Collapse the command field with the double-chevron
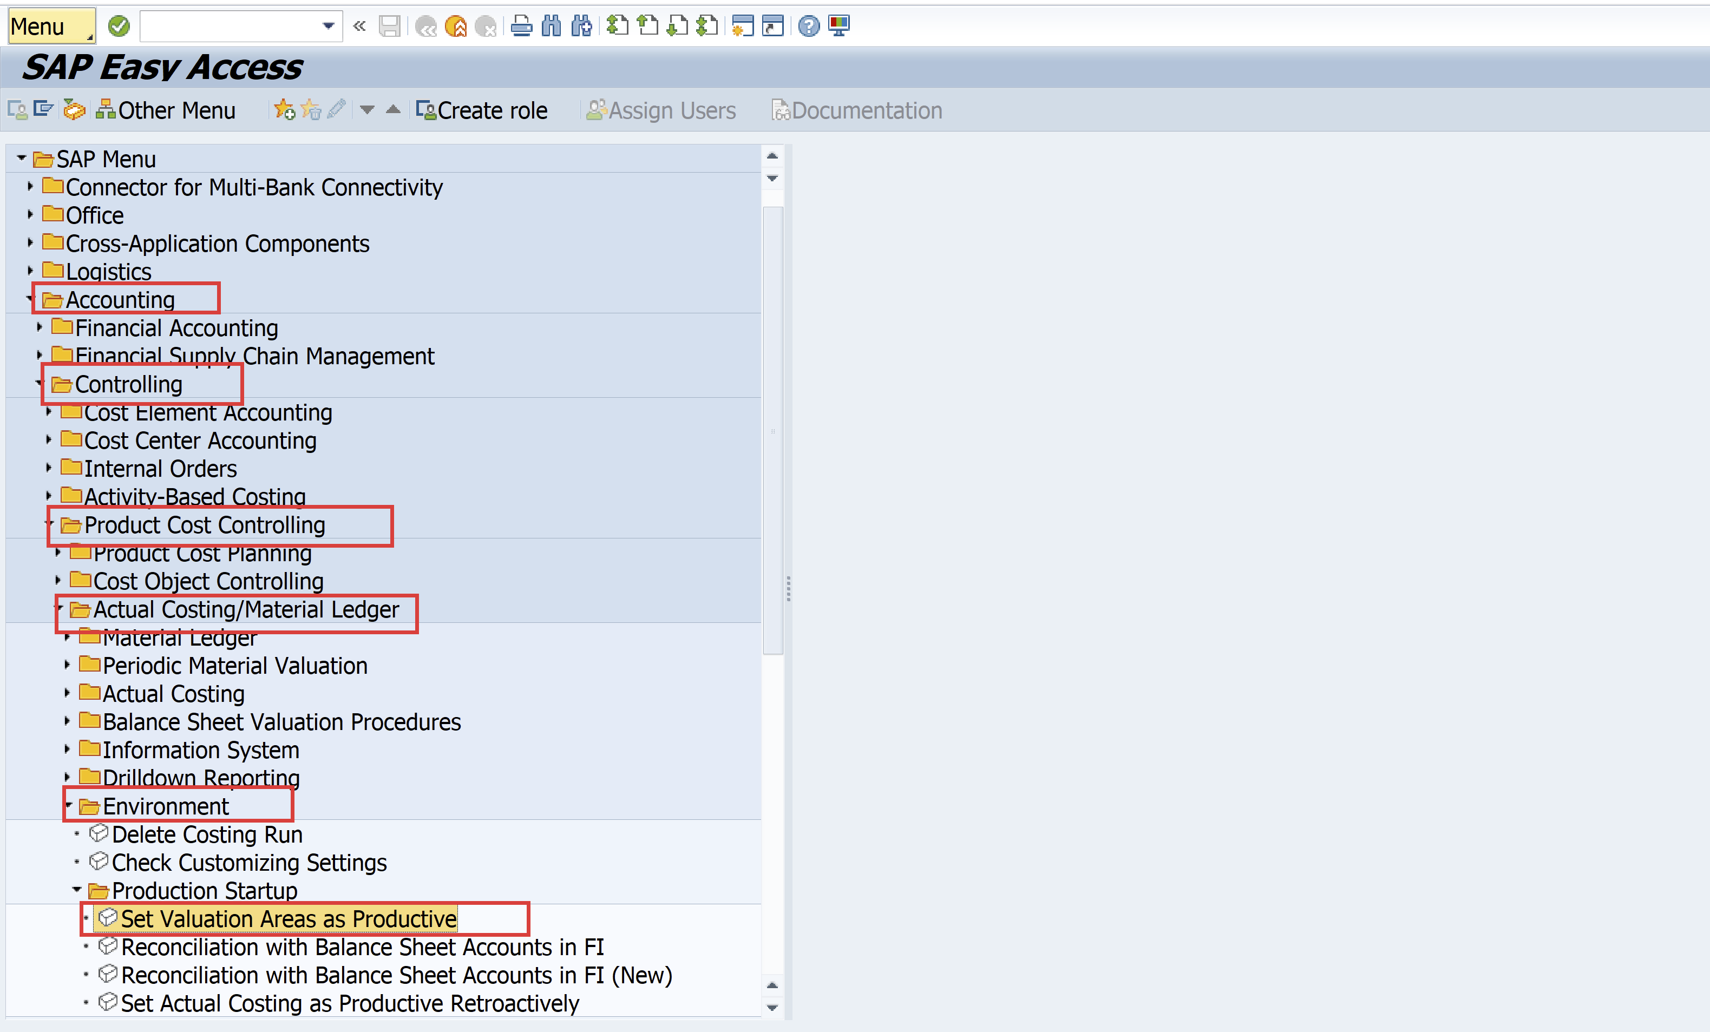 click(359, 27)
